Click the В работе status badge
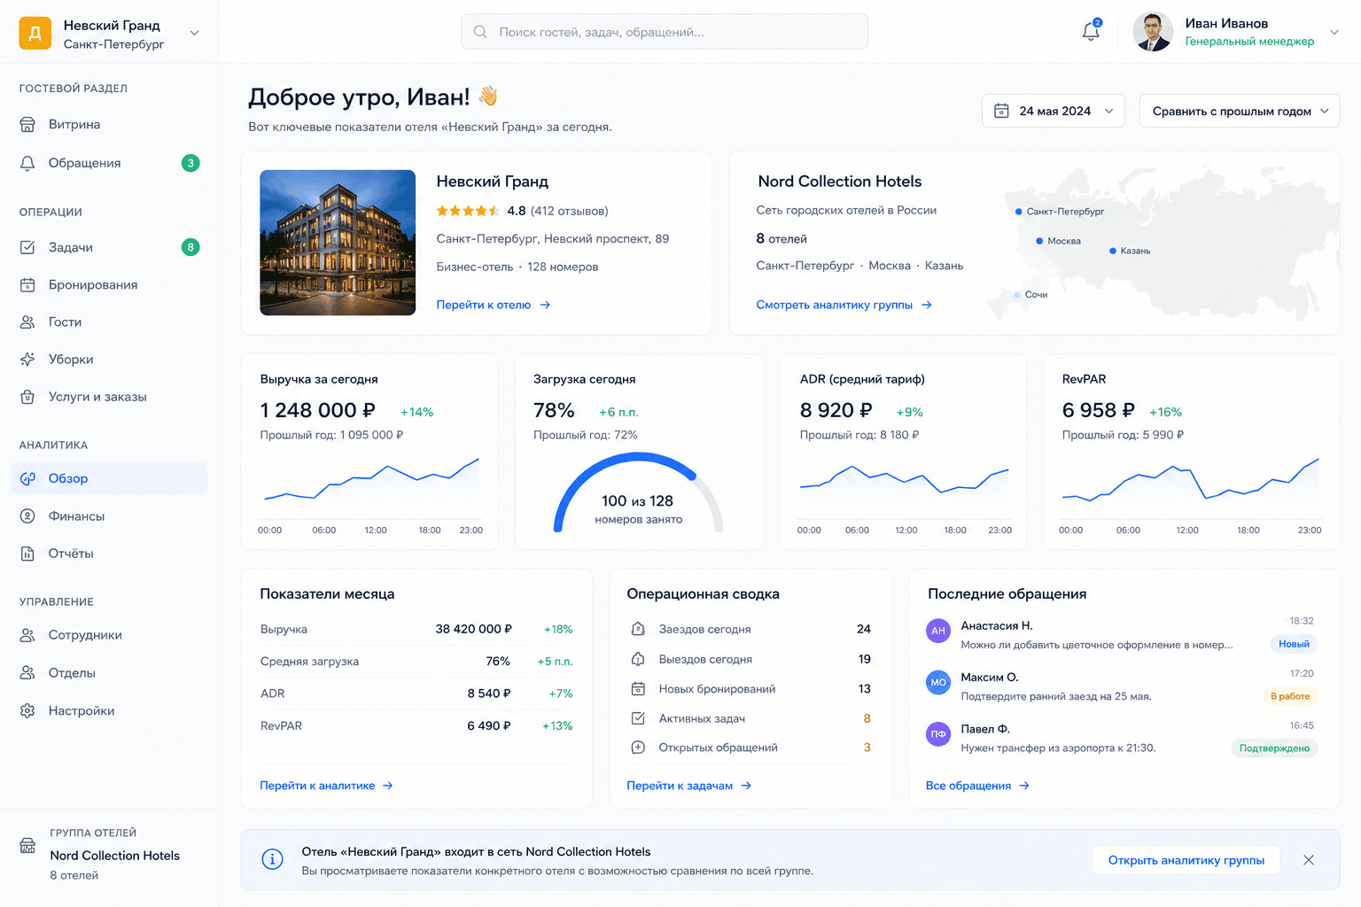1361x907 pixels. pyautogui.click(x=1290, y=696)
